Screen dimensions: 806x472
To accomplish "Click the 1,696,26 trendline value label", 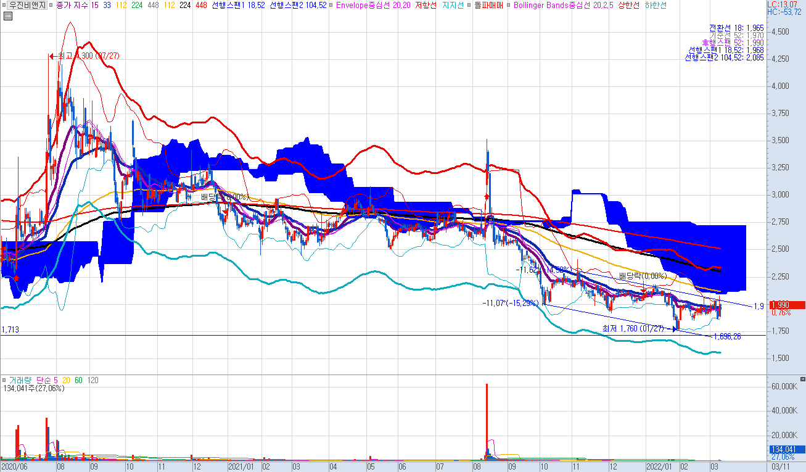I will pos(727,336).
